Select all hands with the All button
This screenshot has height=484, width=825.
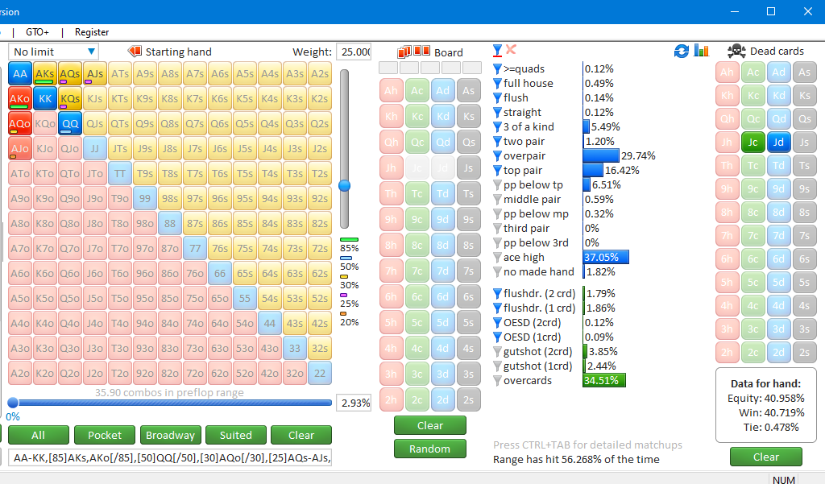coord(38,435)
